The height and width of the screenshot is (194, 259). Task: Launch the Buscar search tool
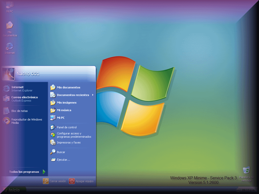(x=61, y=152)
